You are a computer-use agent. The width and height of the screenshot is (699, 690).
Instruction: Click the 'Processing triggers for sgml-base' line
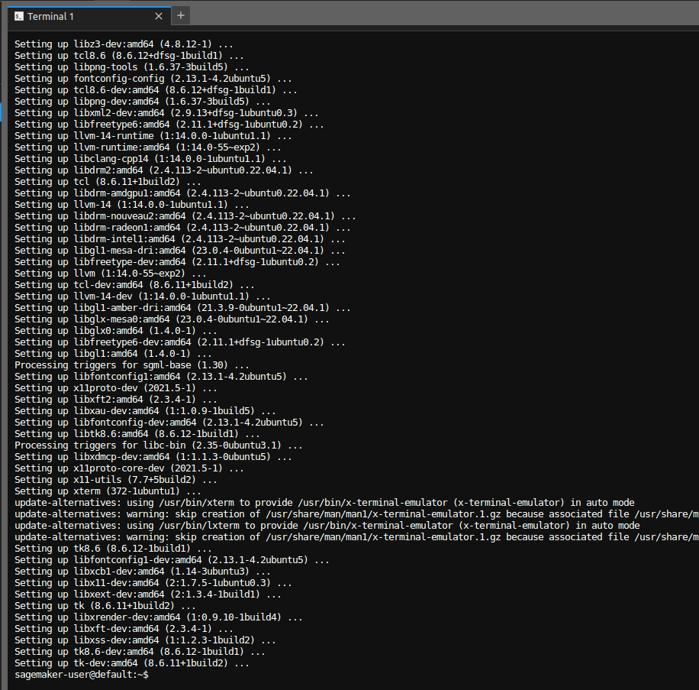(x=131, y=364)
